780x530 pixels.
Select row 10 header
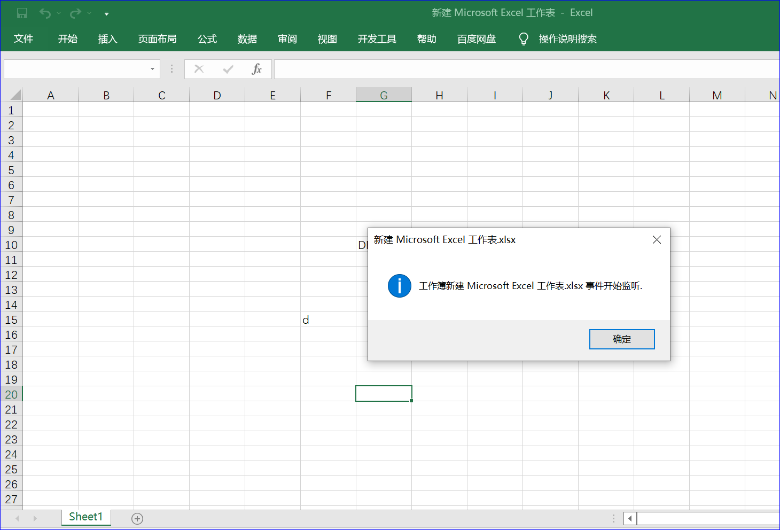click(x=11, y=245)
